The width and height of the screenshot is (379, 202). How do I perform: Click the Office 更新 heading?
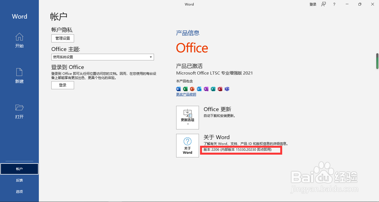point(218,109)
